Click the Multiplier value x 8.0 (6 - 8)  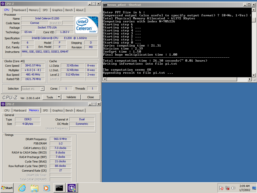click(x=33, y=70)
